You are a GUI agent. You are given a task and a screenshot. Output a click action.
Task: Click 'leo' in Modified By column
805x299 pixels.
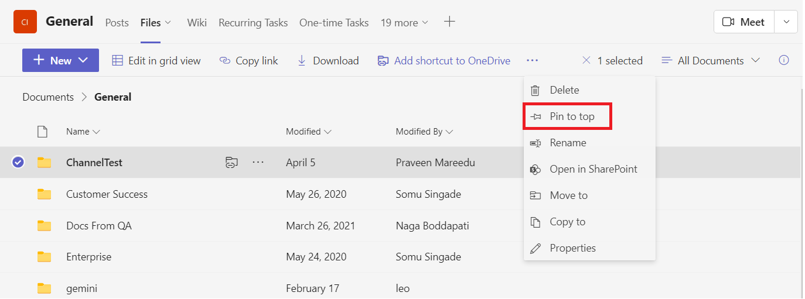click(403, 288)
